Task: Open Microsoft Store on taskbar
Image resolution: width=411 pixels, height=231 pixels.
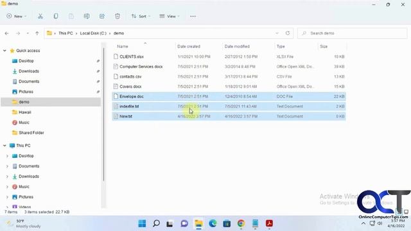Action: pos(227,223)
